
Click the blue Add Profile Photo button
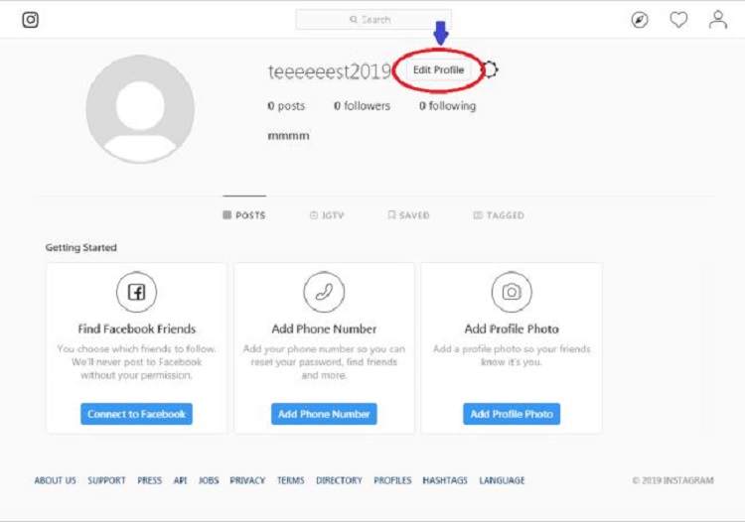tap(512, 414)
